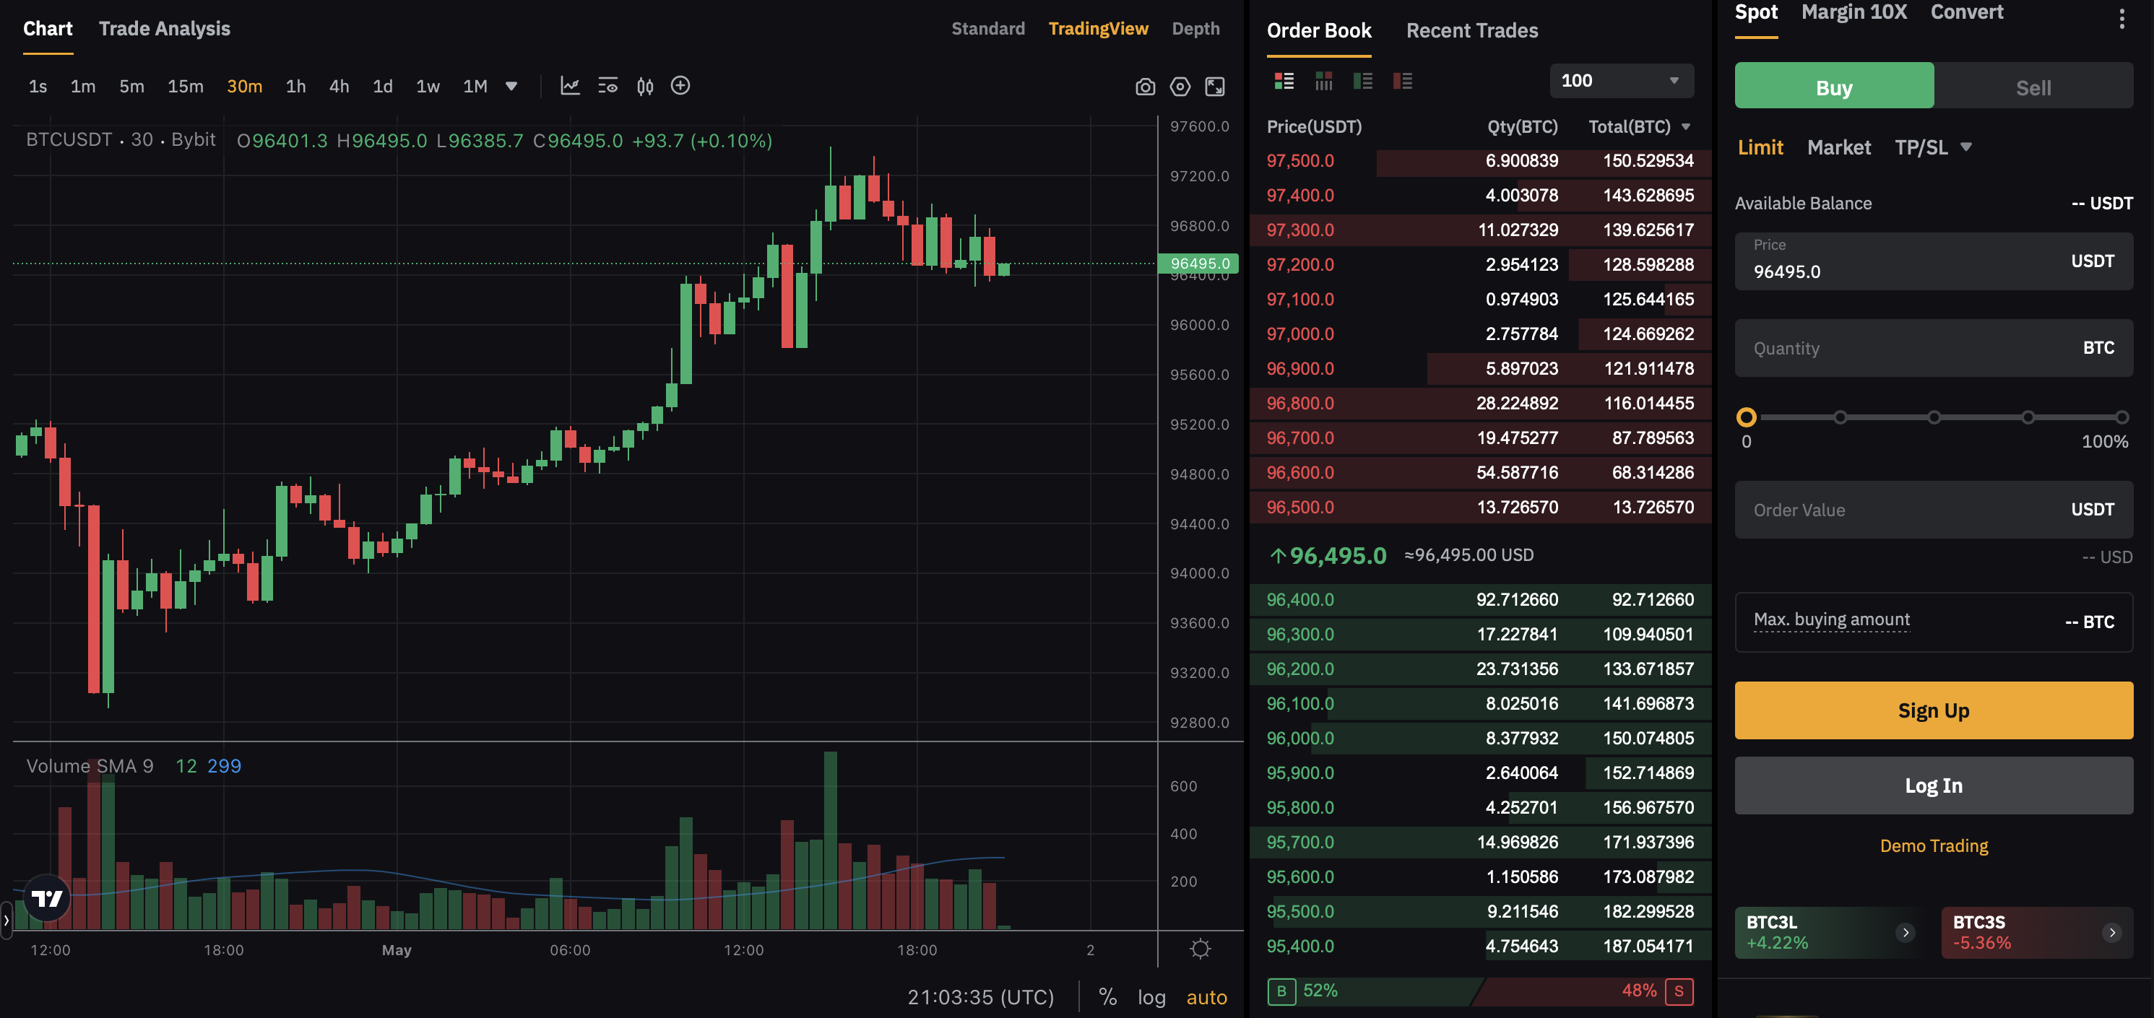
Task: Click ask price 97,500.0 in order book
Action: coord(1299,160)
